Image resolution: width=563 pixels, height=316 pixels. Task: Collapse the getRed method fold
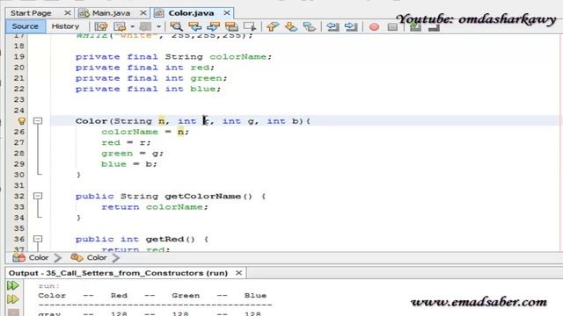pos(38,239)
